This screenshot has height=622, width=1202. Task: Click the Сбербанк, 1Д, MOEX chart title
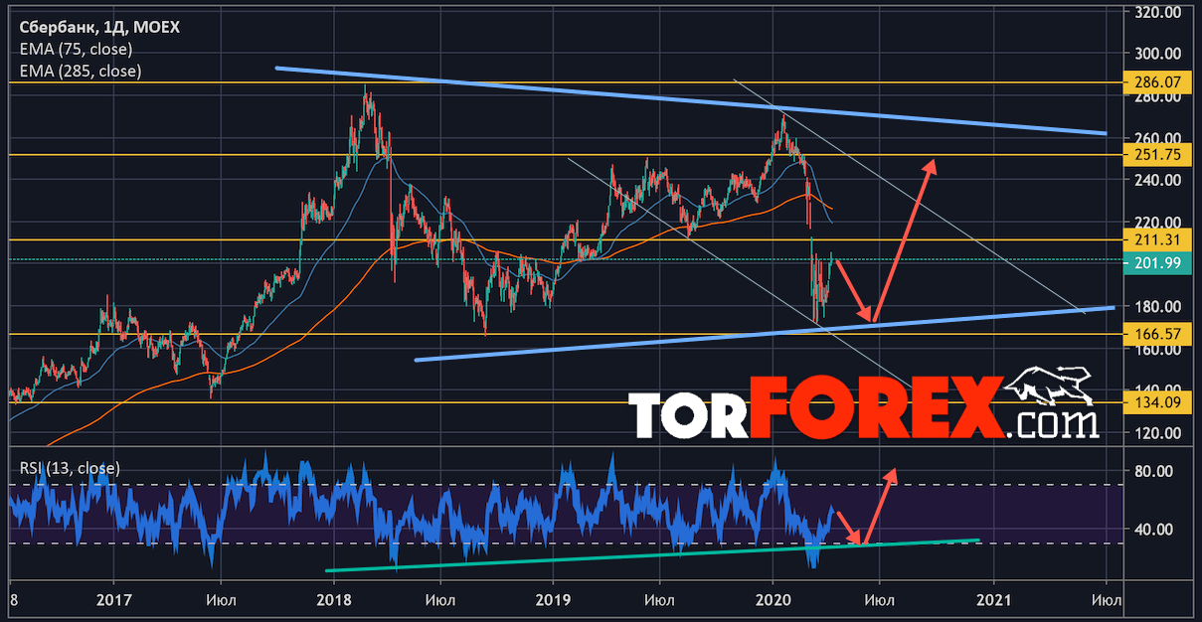(98, 28)
